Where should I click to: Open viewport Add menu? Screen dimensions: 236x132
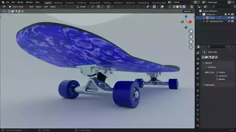(x=46, y=7)
